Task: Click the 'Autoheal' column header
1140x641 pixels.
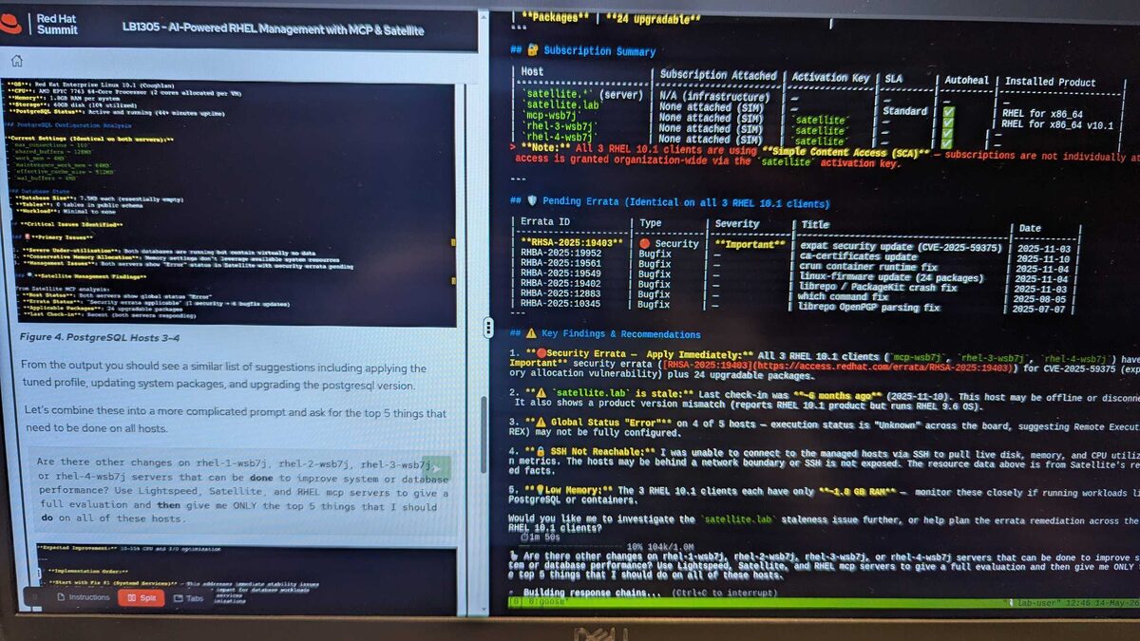Action: 966,80
